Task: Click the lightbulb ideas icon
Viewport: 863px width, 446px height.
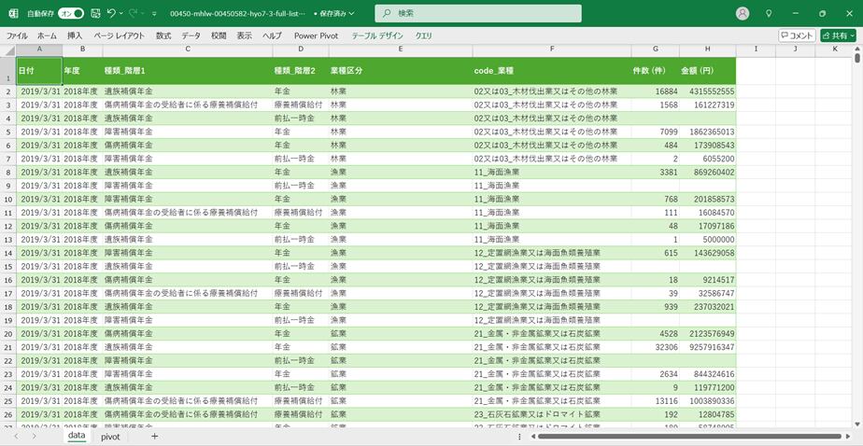Action: pos(769,14)
